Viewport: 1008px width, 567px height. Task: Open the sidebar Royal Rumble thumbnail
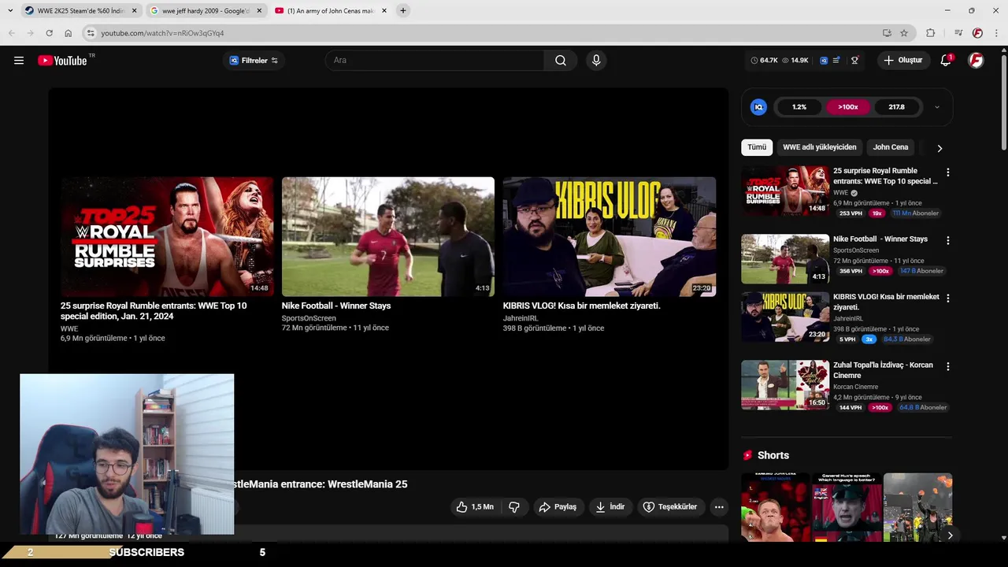coord(785,191)
